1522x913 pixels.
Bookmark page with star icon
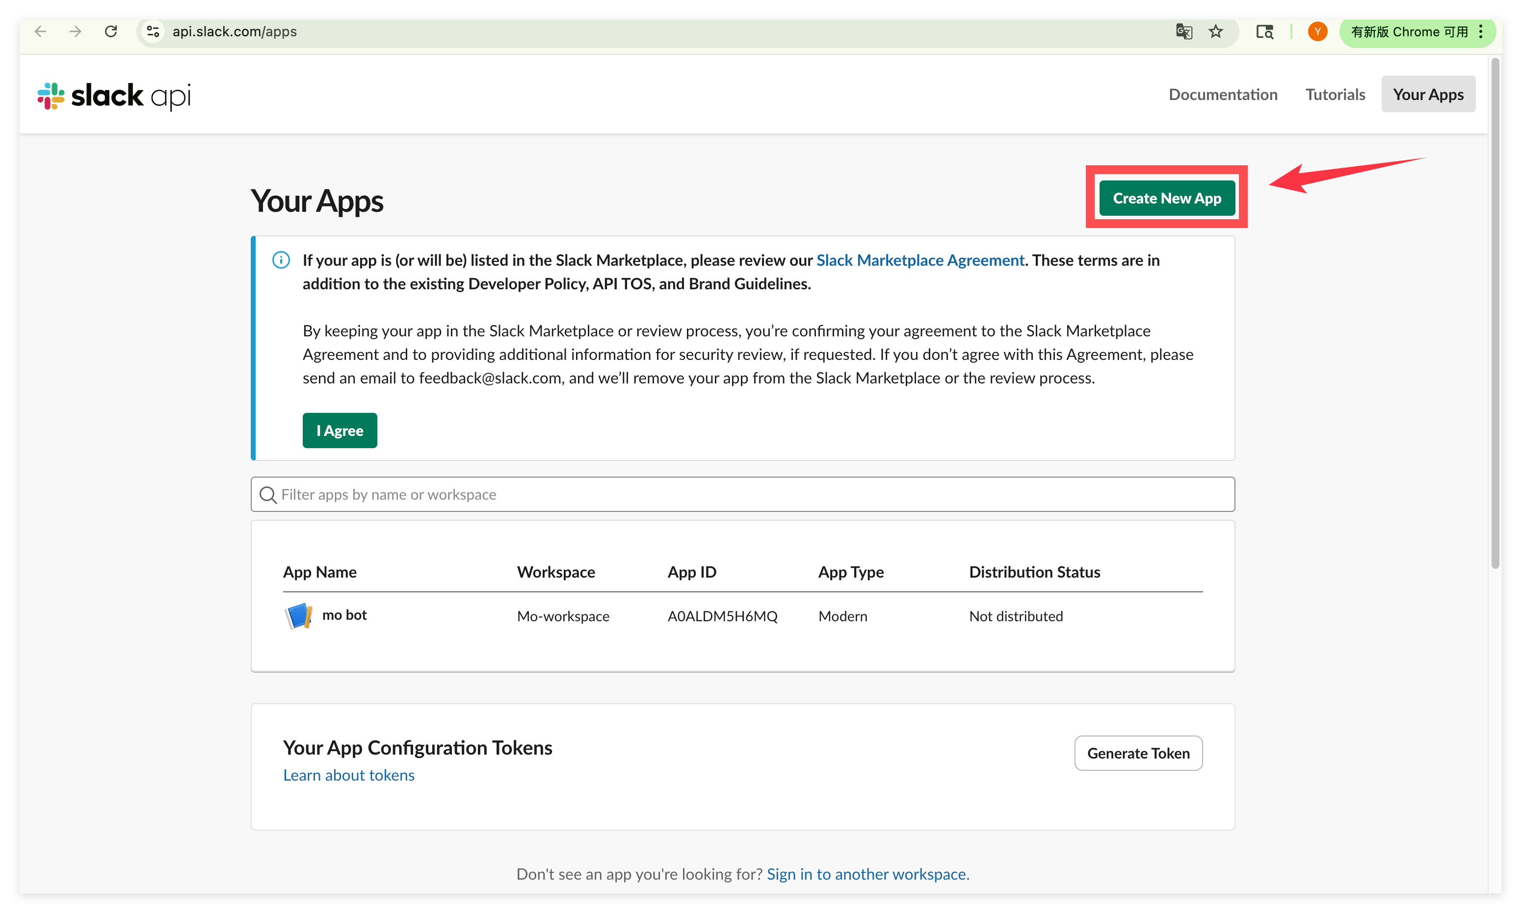click(1215, 31)
